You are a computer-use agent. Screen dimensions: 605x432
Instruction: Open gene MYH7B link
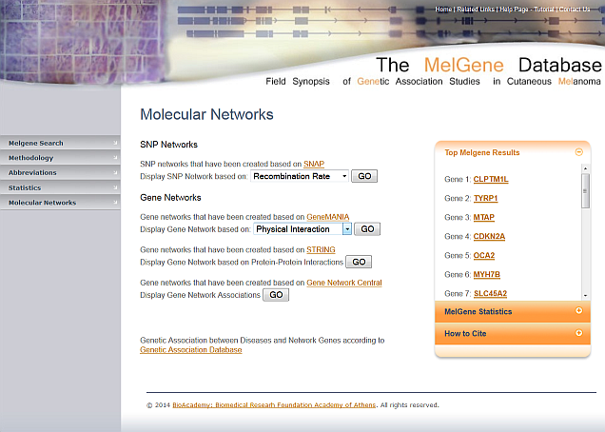(x=486, y=274)
